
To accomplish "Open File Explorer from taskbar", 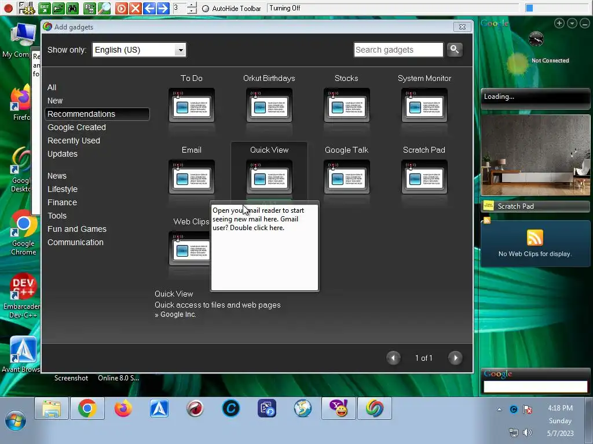I will tap(52, 409).
